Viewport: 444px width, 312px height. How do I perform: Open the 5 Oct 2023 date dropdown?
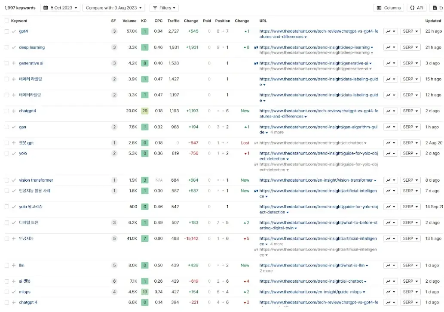60,8
